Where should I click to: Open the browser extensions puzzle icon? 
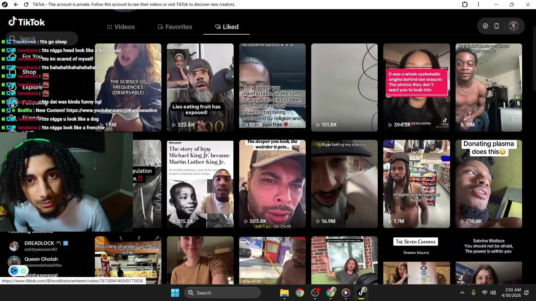pos(465,4)
